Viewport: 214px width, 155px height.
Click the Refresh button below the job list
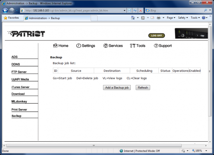click(143, 87)
